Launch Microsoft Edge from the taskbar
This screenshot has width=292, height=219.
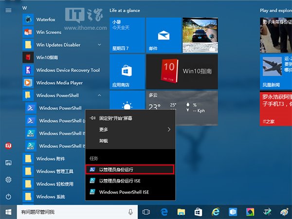coord(164,212)
